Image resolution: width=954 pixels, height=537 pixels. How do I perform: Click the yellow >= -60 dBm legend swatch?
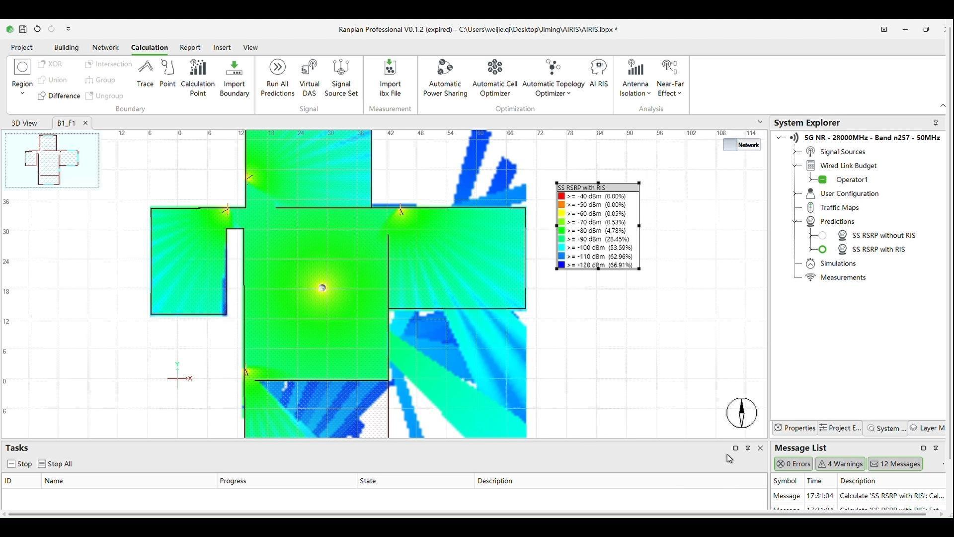point(561,214)
